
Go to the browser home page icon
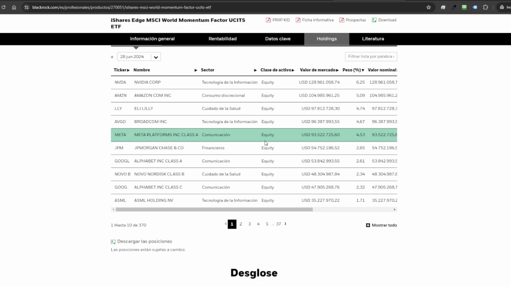click(x=14, y=7)
